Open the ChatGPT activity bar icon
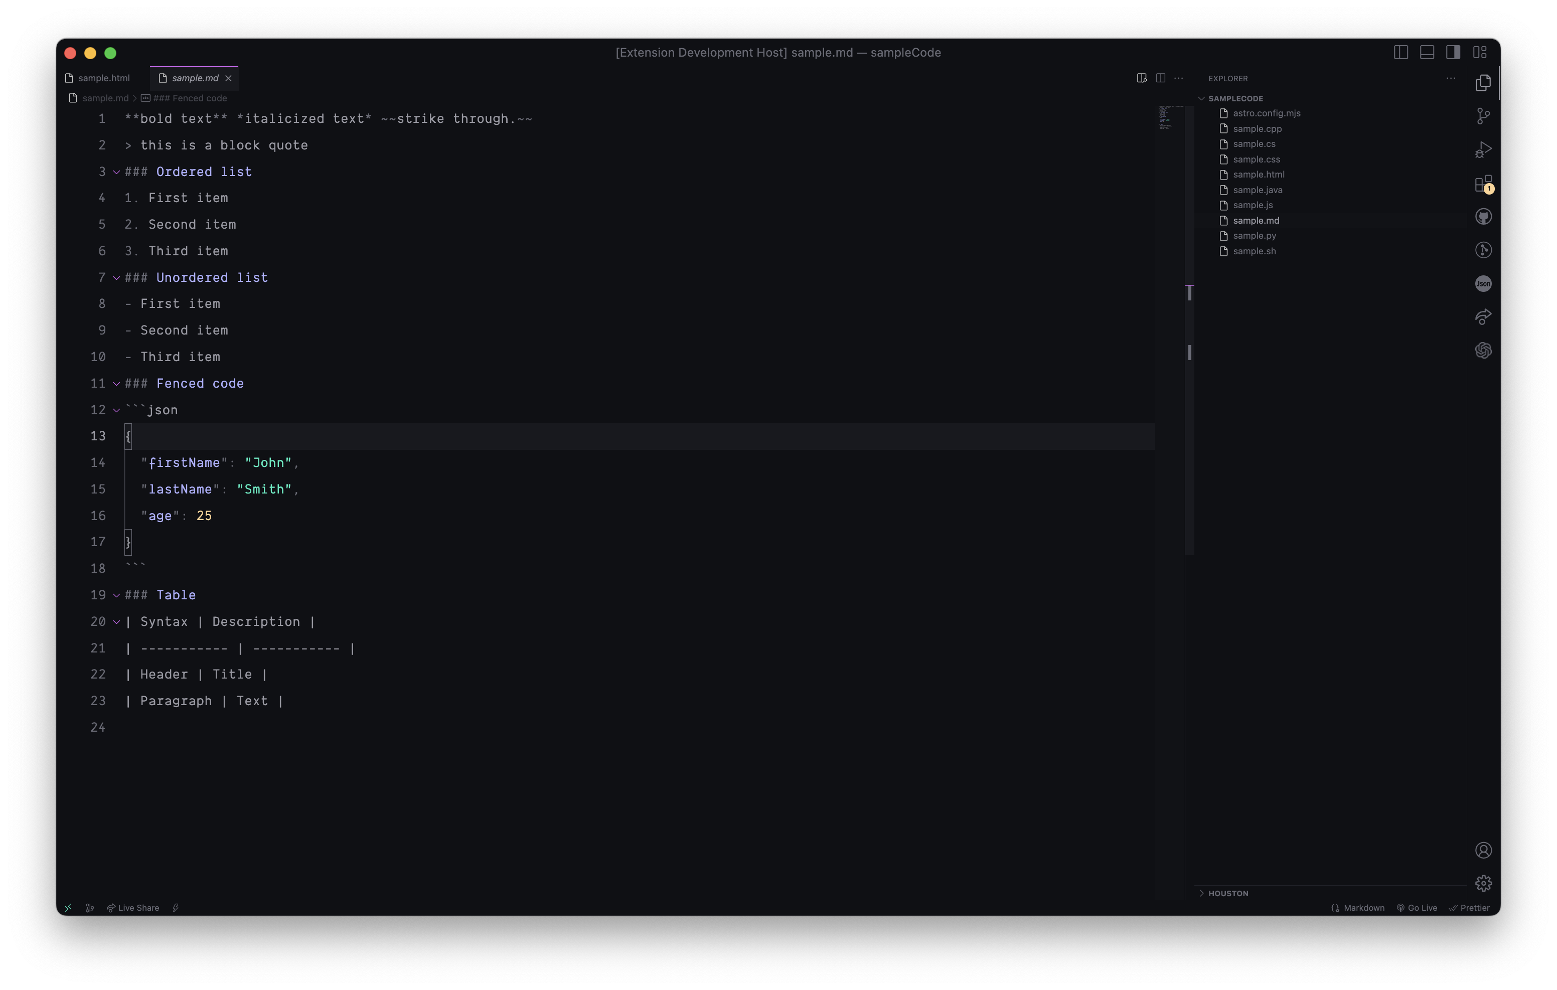The width and height of the screenshot is (1557, 990). [1483, 351]
